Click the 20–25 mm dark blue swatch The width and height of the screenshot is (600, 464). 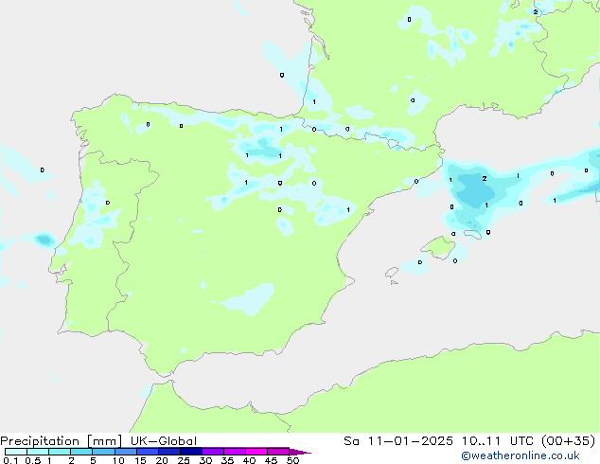click(168, 452)
